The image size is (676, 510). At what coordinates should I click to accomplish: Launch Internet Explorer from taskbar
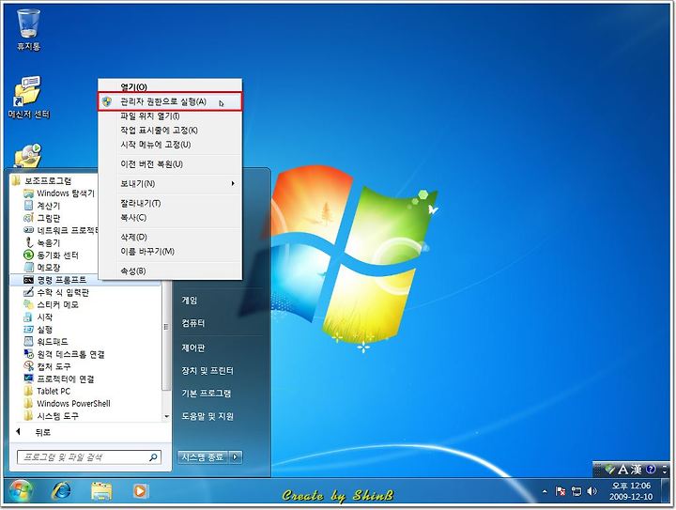61,491
